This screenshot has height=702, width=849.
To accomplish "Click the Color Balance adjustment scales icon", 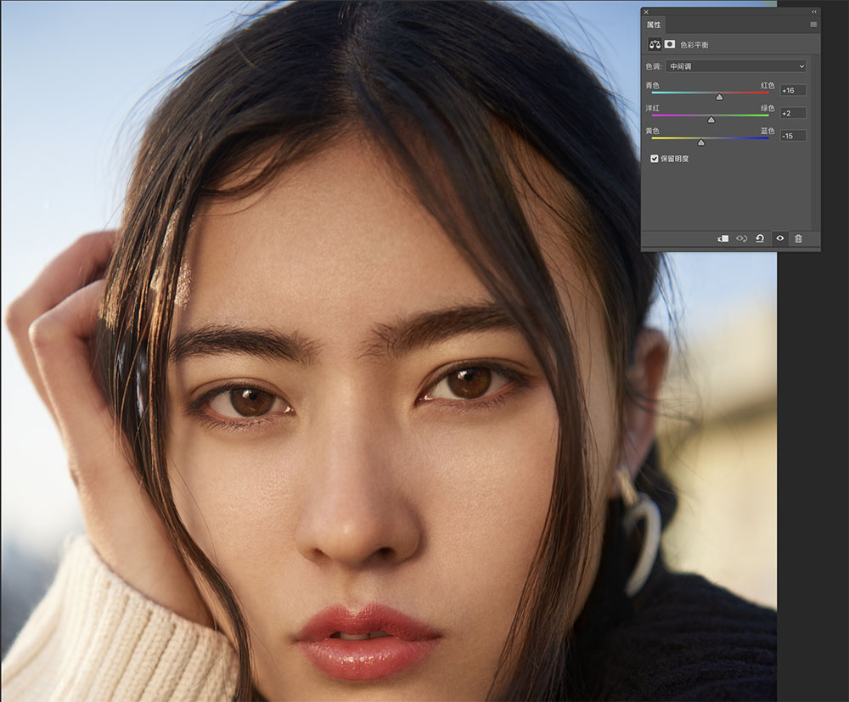I will pyautogui.click(x=655, y=44).
